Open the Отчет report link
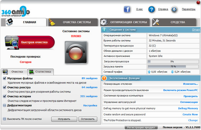 196,30
